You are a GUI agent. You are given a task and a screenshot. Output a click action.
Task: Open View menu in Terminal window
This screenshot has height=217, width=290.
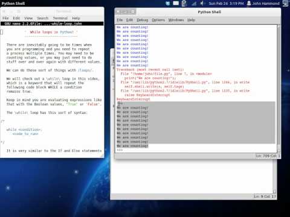(x=28, y=18)
